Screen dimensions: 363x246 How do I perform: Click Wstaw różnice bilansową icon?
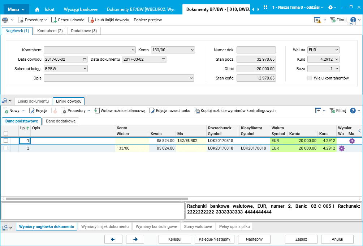pos(97,111)
